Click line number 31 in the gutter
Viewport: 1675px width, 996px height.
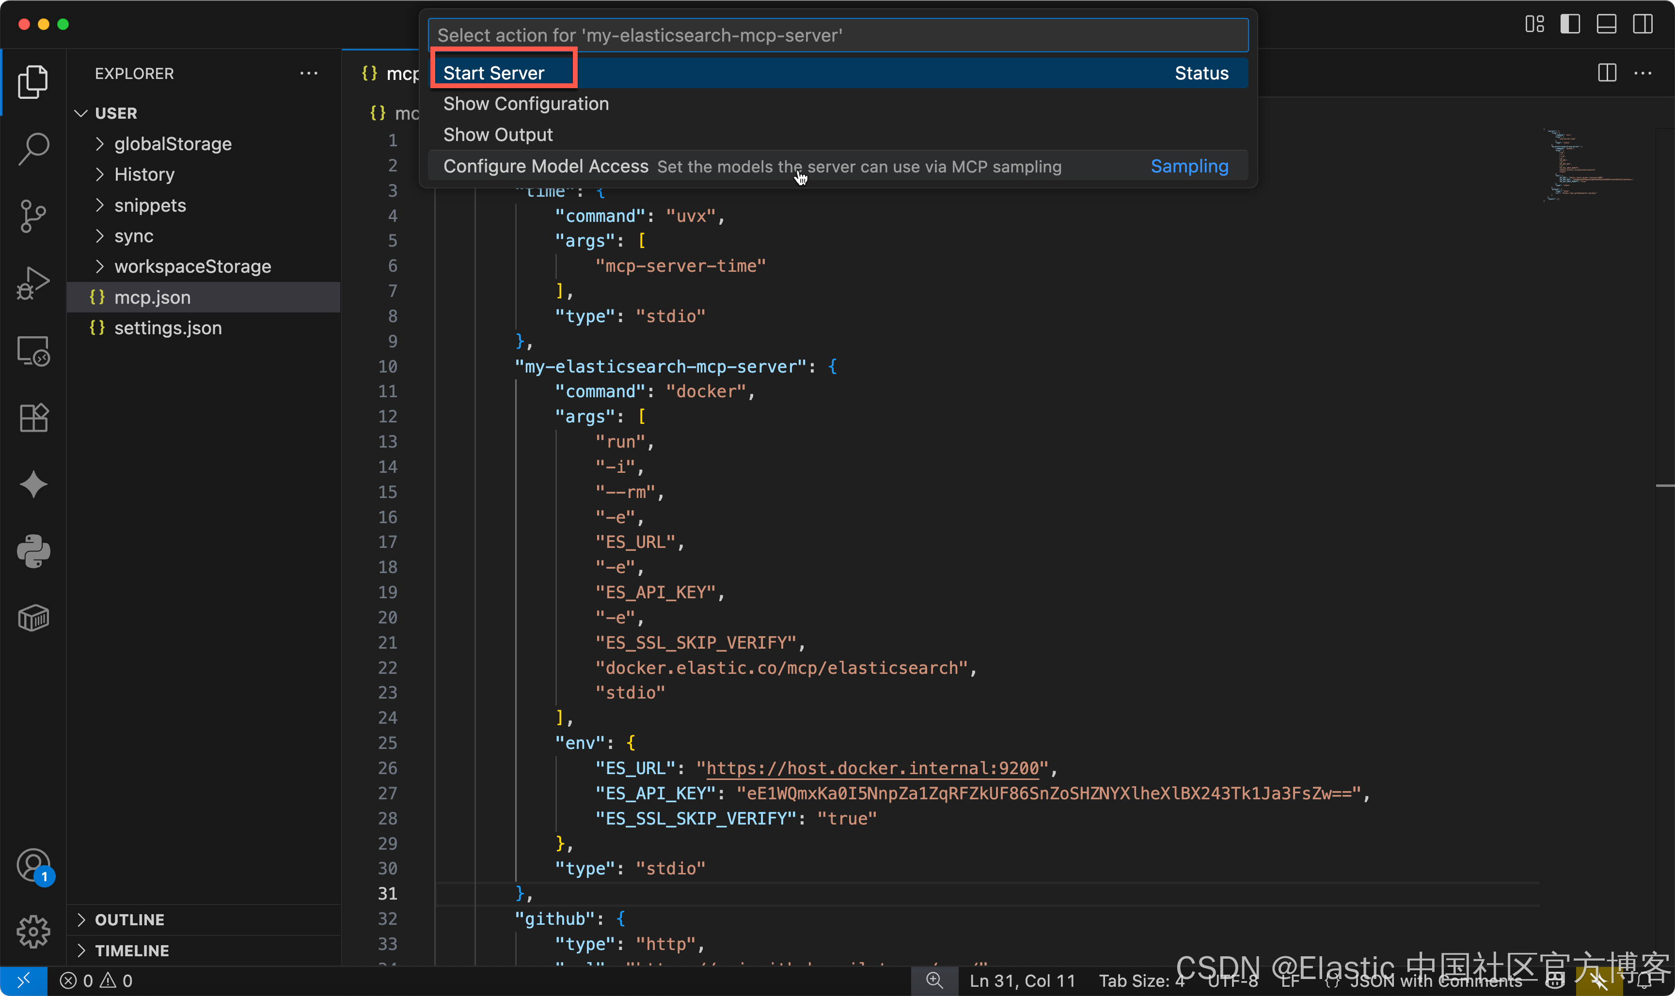(387, 894)
